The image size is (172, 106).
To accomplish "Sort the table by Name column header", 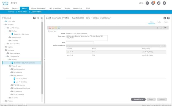I will coord(70,49).
